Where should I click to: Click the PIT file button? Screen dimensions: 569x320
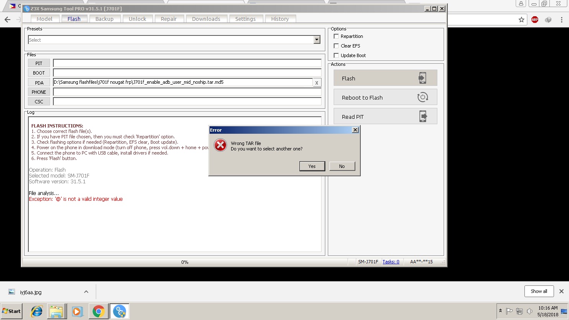pos(39,63)
